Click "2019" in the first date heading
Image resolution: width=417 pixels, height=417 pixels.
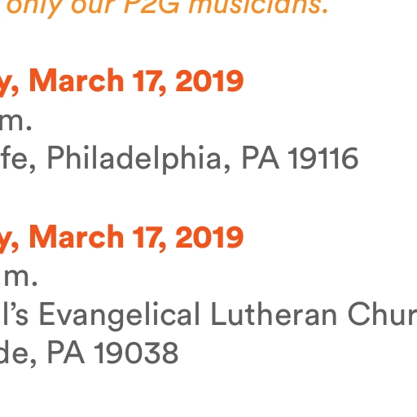pos(209,81)
